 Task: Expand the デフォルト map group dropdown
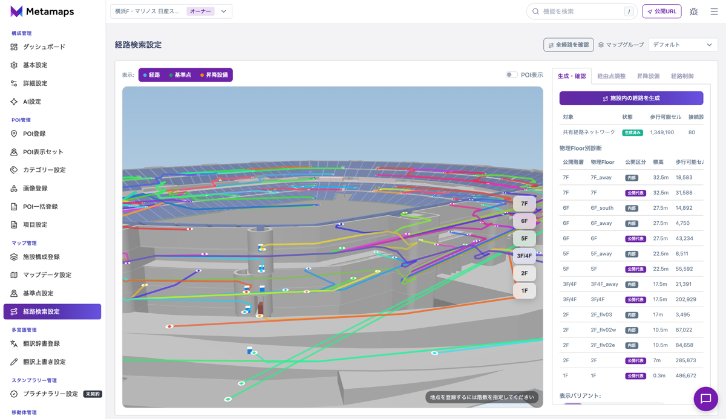point(683,45)
